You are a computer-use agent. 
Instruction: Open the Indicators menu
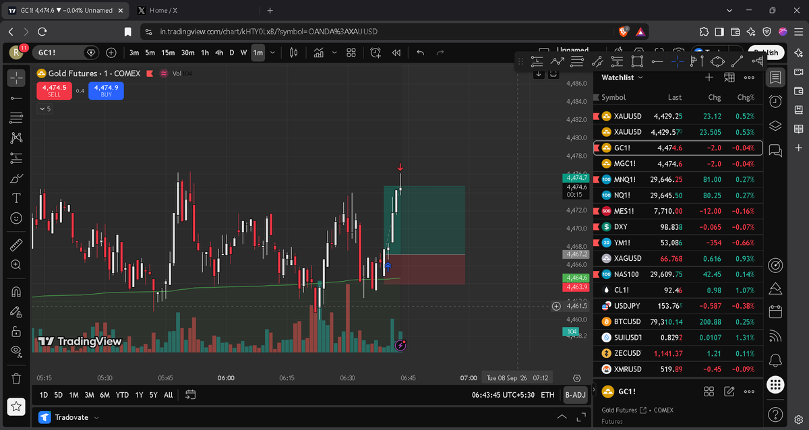coord(318,53)
